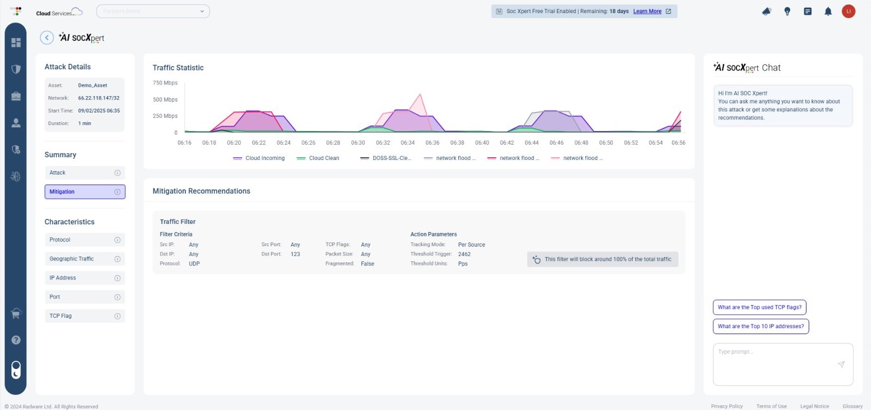Click the Dst Port value 123
This screenshot has height=410, width=871.
pos(295,254)
